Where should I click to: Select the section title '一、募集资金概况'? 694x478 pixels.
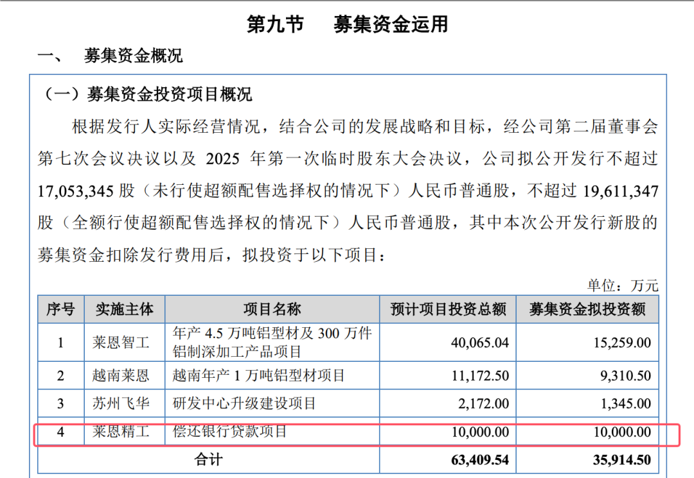tap(111, 56)
